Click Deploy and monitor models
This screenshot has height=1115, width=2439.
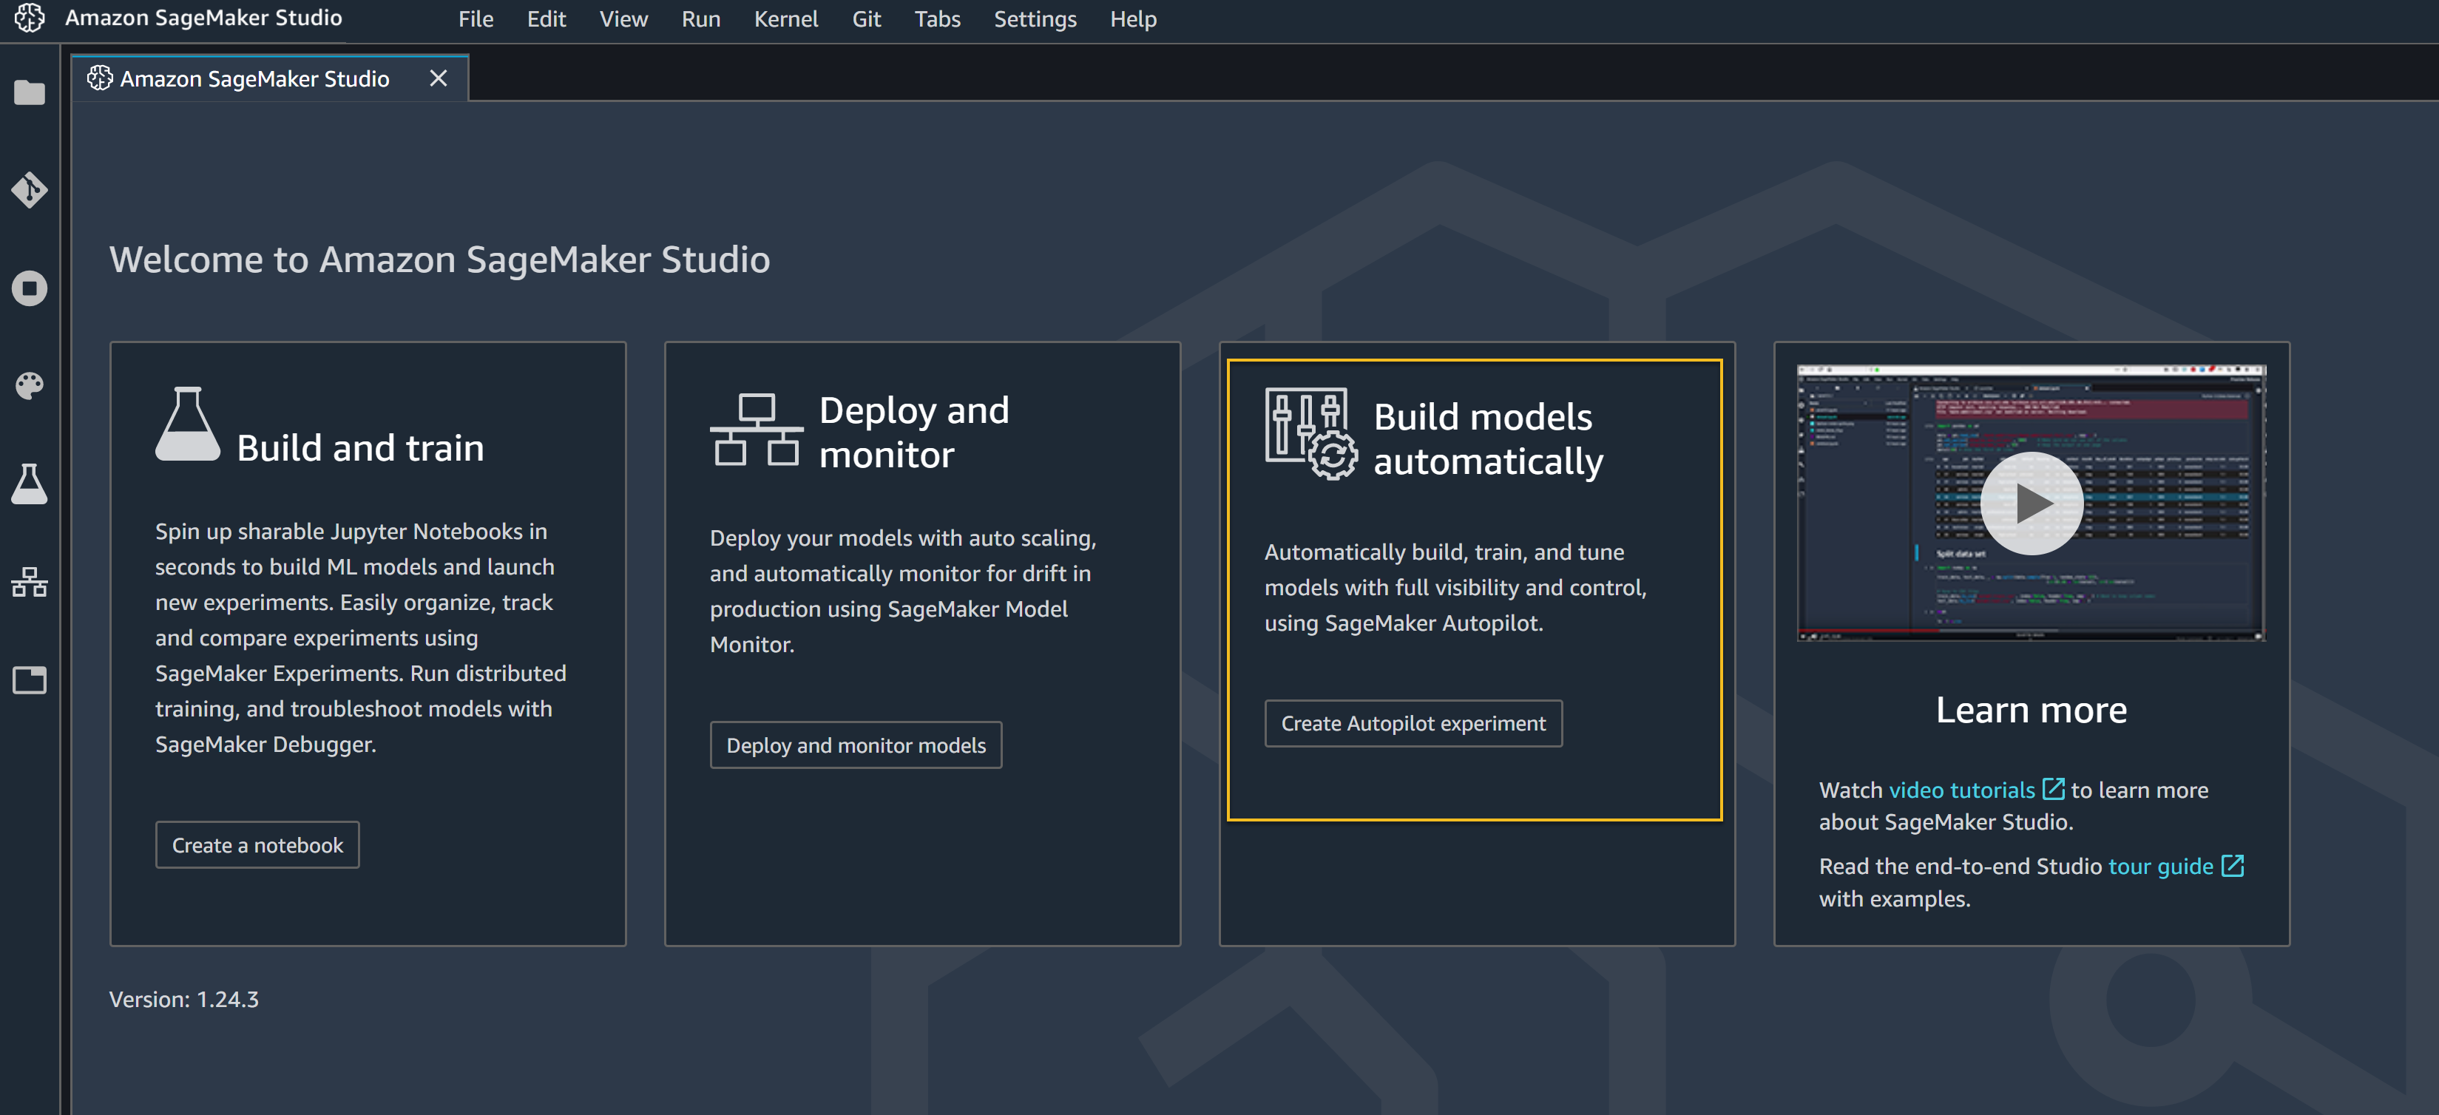tap(855, 745)
